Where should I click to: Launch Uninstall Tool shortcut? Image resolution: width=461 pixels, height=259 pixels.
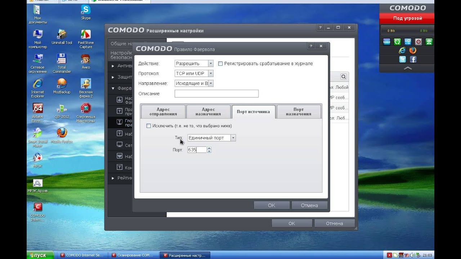tap(62, 37)
